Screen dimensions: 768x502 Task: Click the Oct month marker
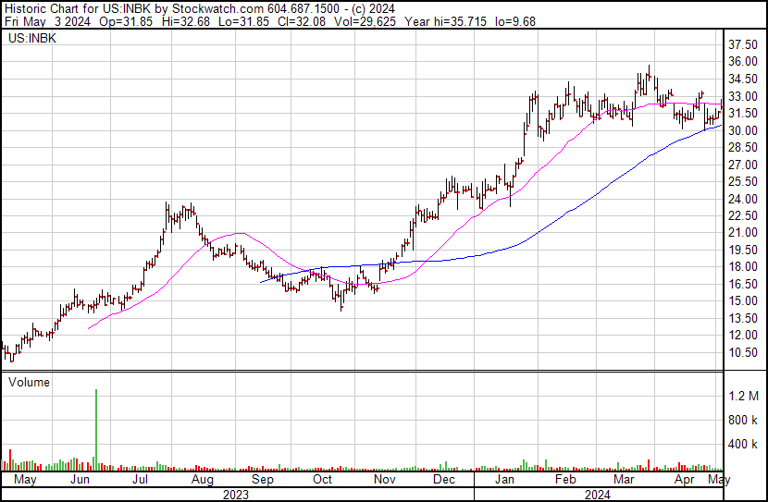322,480
